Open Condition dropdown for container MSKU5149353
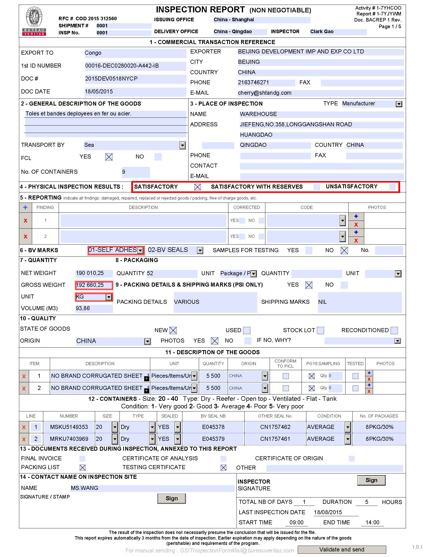 pos(348,427)
